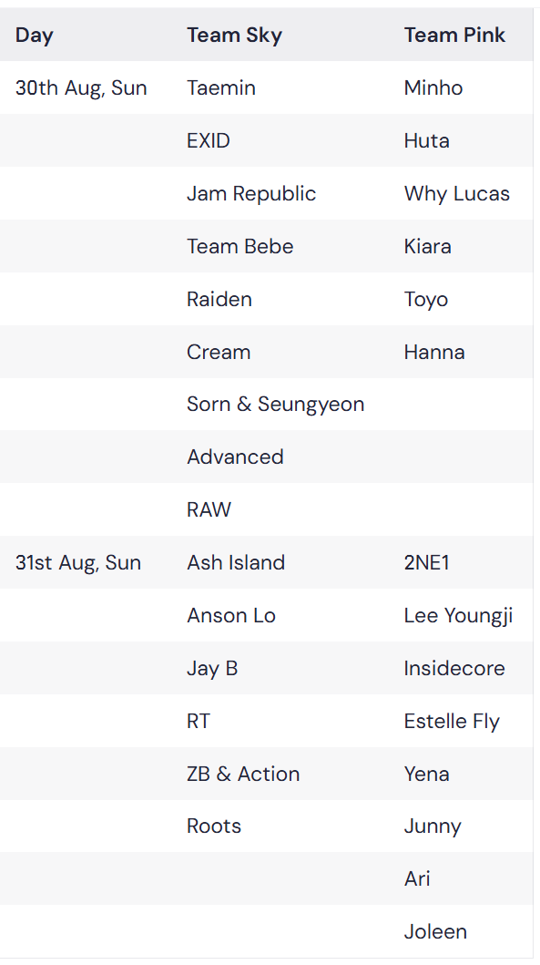Click the Ash Island cell
540x965 pixels.
236,562
